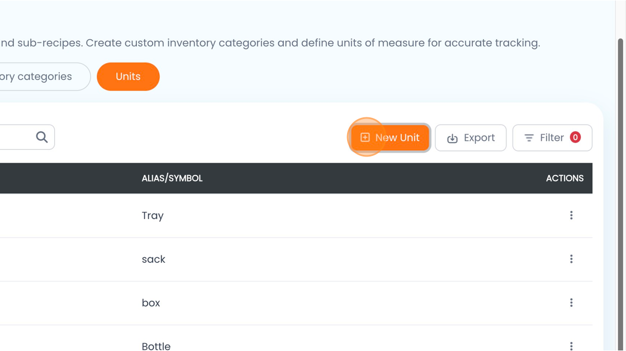
Task: Click the plus icon on New Unit
Action: tap(365, 137)
